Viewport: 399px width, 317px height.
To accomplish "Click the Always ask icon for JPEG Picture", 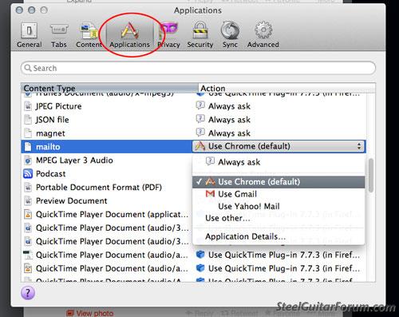I will point(200,105).
